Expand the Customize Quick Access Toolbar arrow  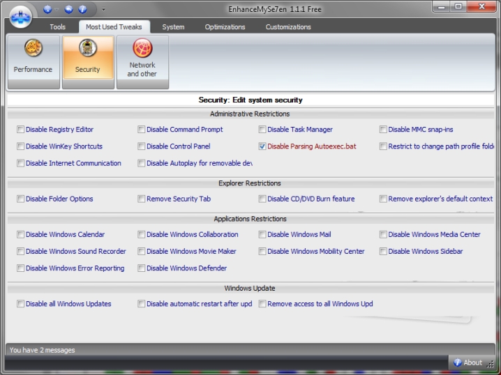103,9
